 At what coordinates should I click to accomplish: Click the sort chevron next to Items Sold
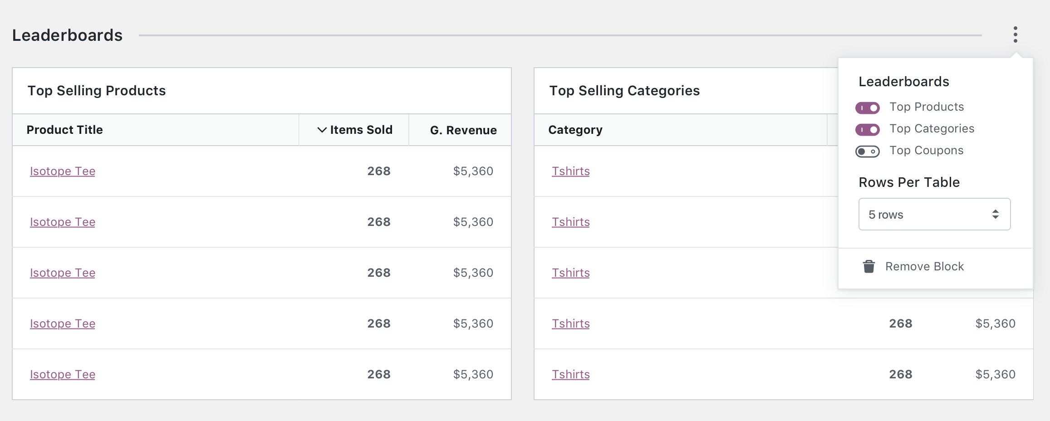(321, 130)
